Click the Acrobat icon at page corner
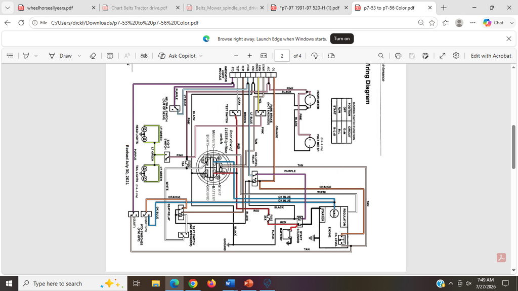Viewport: 518px width, 291px height. [x=501, y=258]
